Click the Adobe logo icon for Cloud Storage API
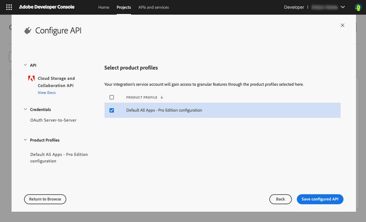 point(31,78)
